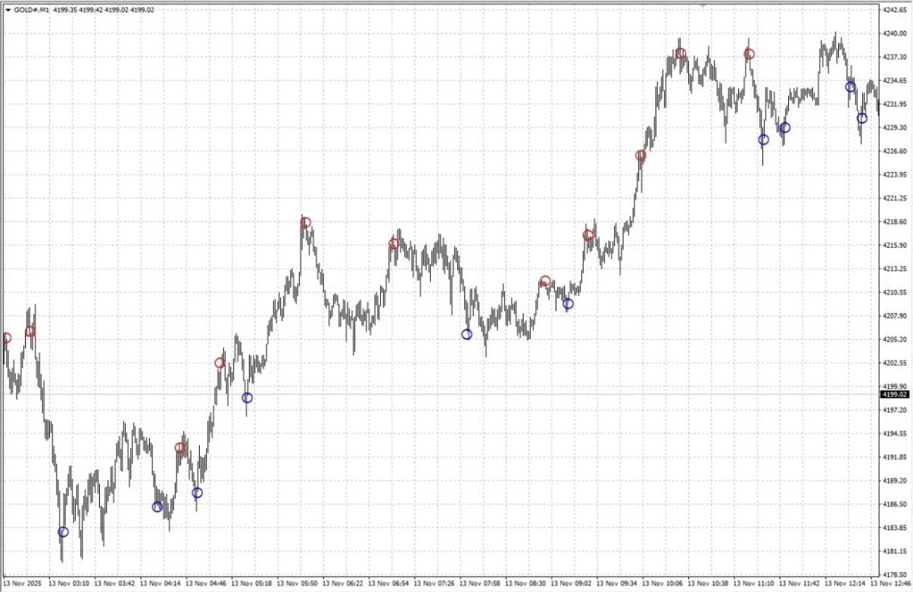Select the red circle at the 11:10 high
The image size is (913, 592).
point(749,55)
